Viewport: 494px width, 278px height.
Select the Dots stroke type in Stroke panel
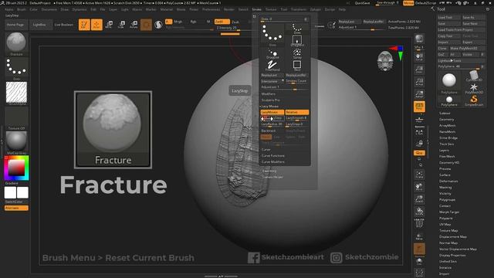click(x=272, y=35)
